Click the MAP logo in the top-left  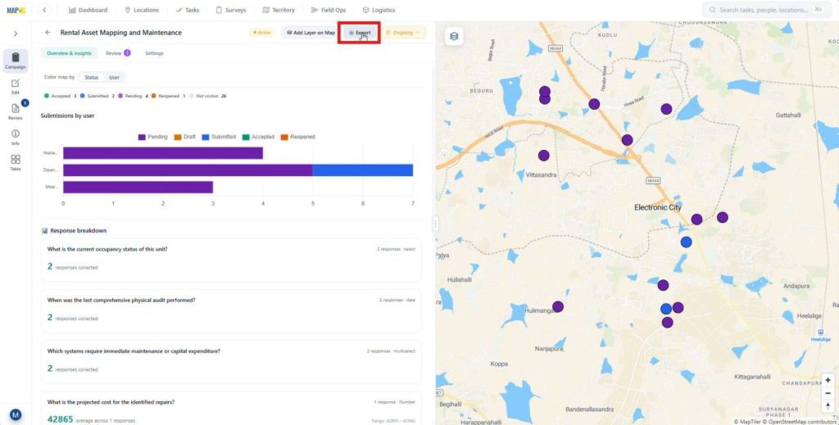pos(16,10)
